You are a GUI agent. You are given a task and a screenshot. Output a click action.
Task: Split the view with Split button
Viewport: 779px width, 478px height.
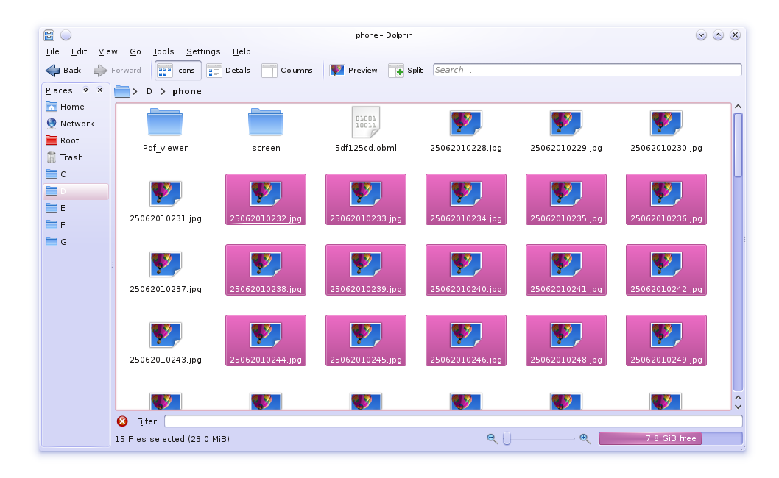point(406,71)
